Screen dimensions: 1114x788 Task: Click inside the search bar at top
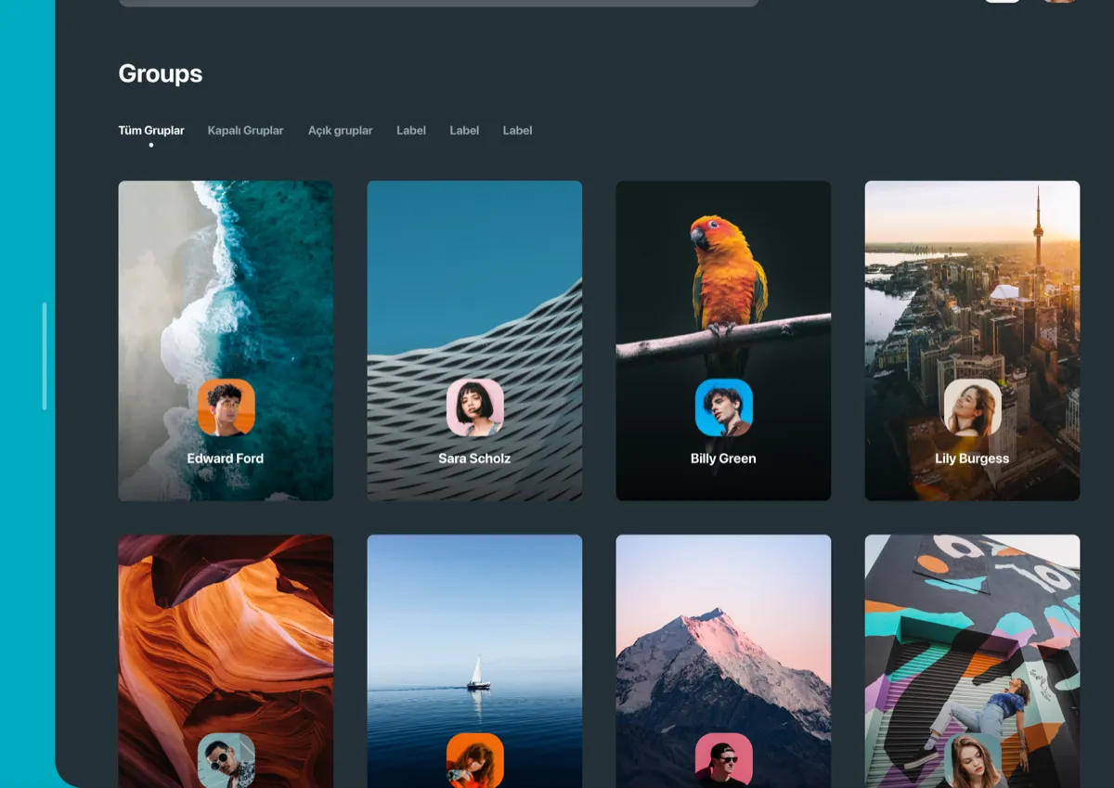(436, 2)
